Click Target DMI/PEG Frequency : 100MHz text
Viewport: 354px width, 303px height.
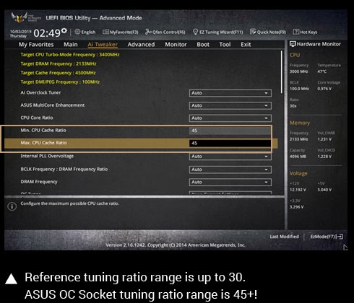click(x=60, y=82)
